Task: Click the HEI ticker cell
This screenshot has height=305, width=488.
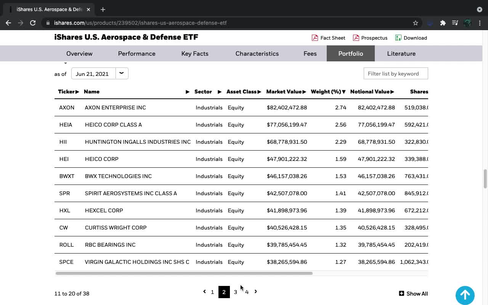Action: click(64, 159)
